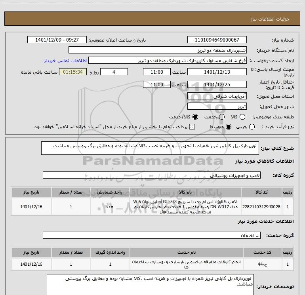This screenshot has width=305, height=295.
Task: Click the public announcement date field
Action: click(x=57, y=40)
